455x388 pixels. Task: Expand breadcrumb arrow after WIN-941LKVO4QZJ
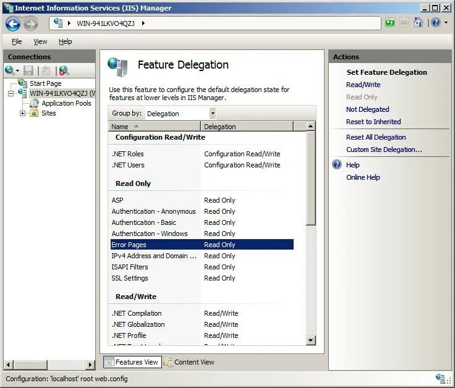pyautogui.click(x=143, y=23)
